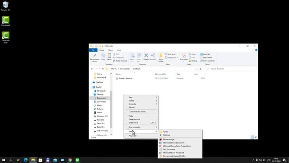This screenshot has height=163, width=289.
Task: Click Invert selection in the ribbon
Action: 207,61
